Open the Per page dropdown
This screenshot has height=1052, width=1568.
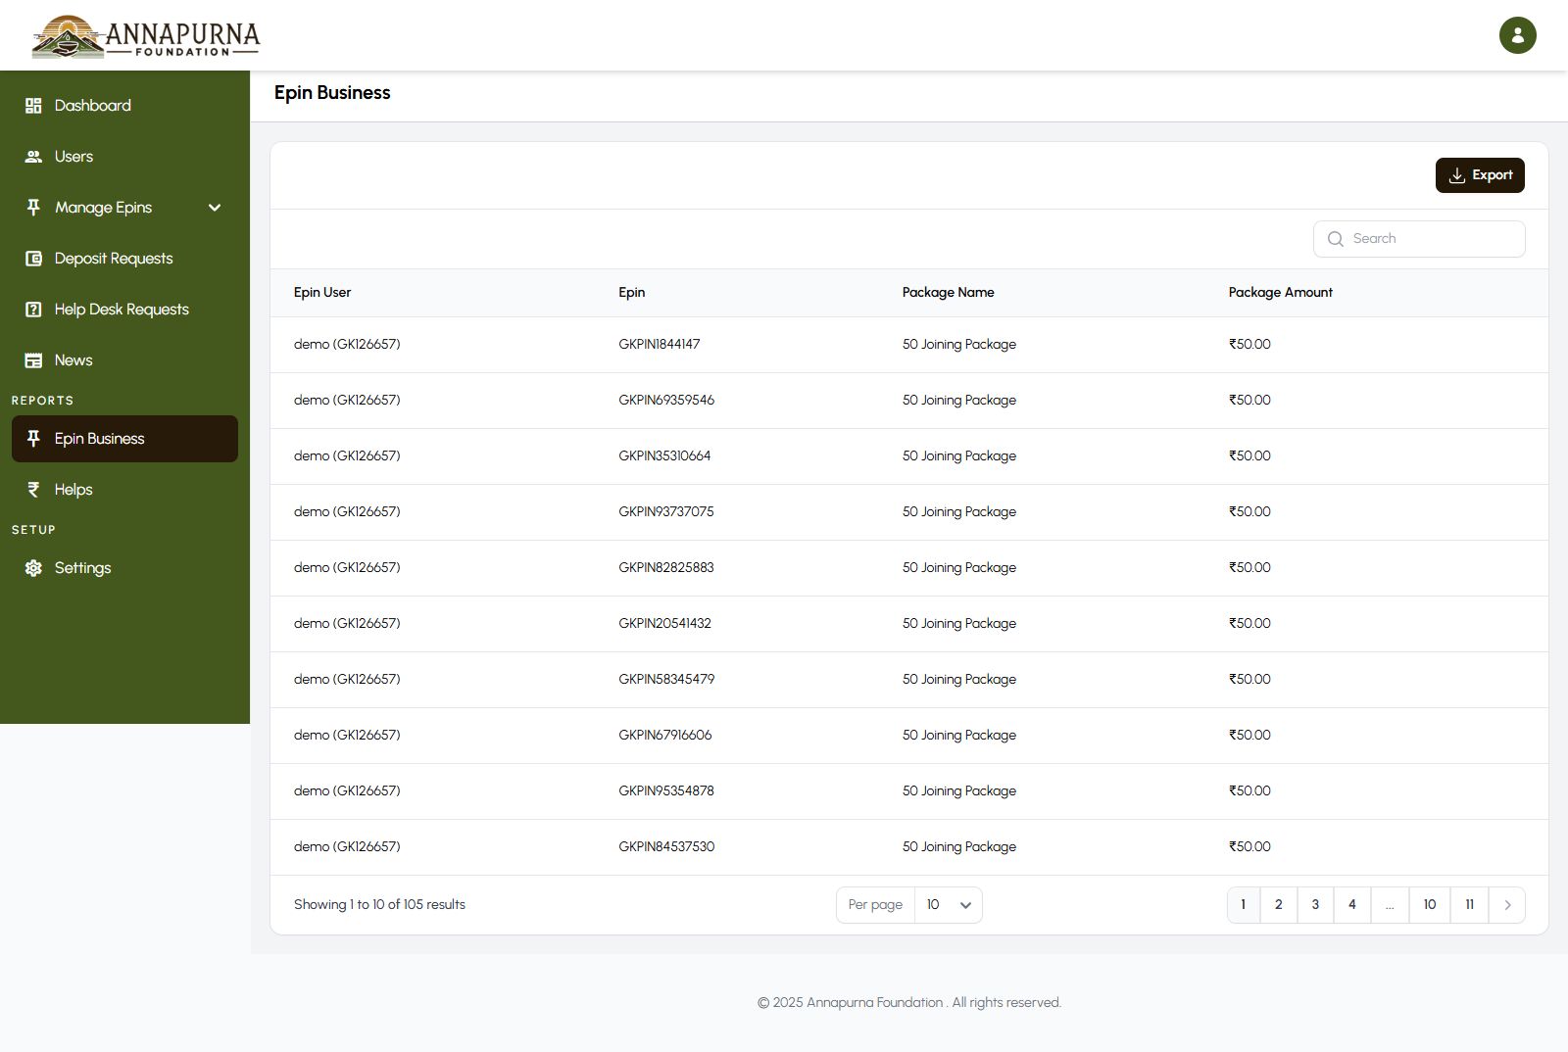pyautogui.click(x=948, y=905)
